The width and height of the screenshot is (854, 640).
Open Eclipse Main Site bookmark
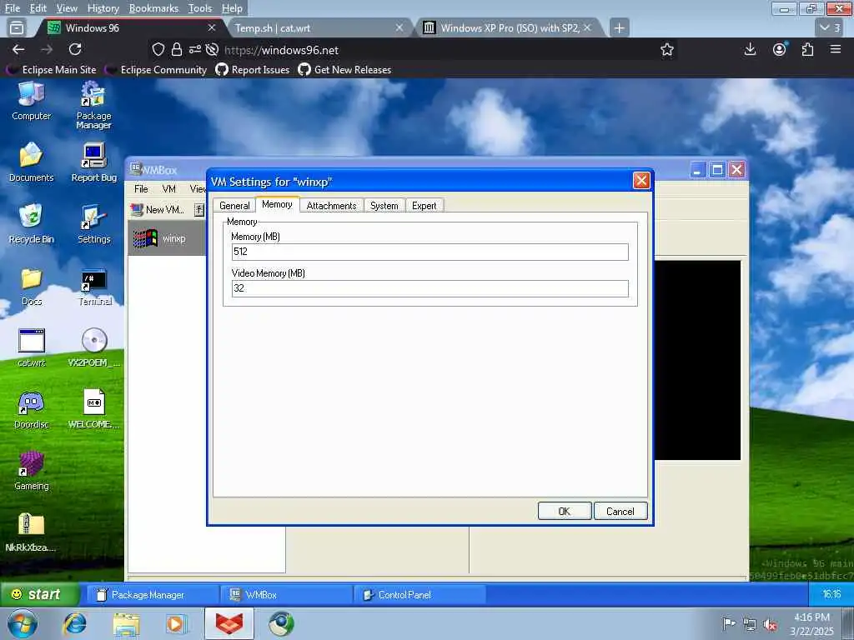coord(53,70)
